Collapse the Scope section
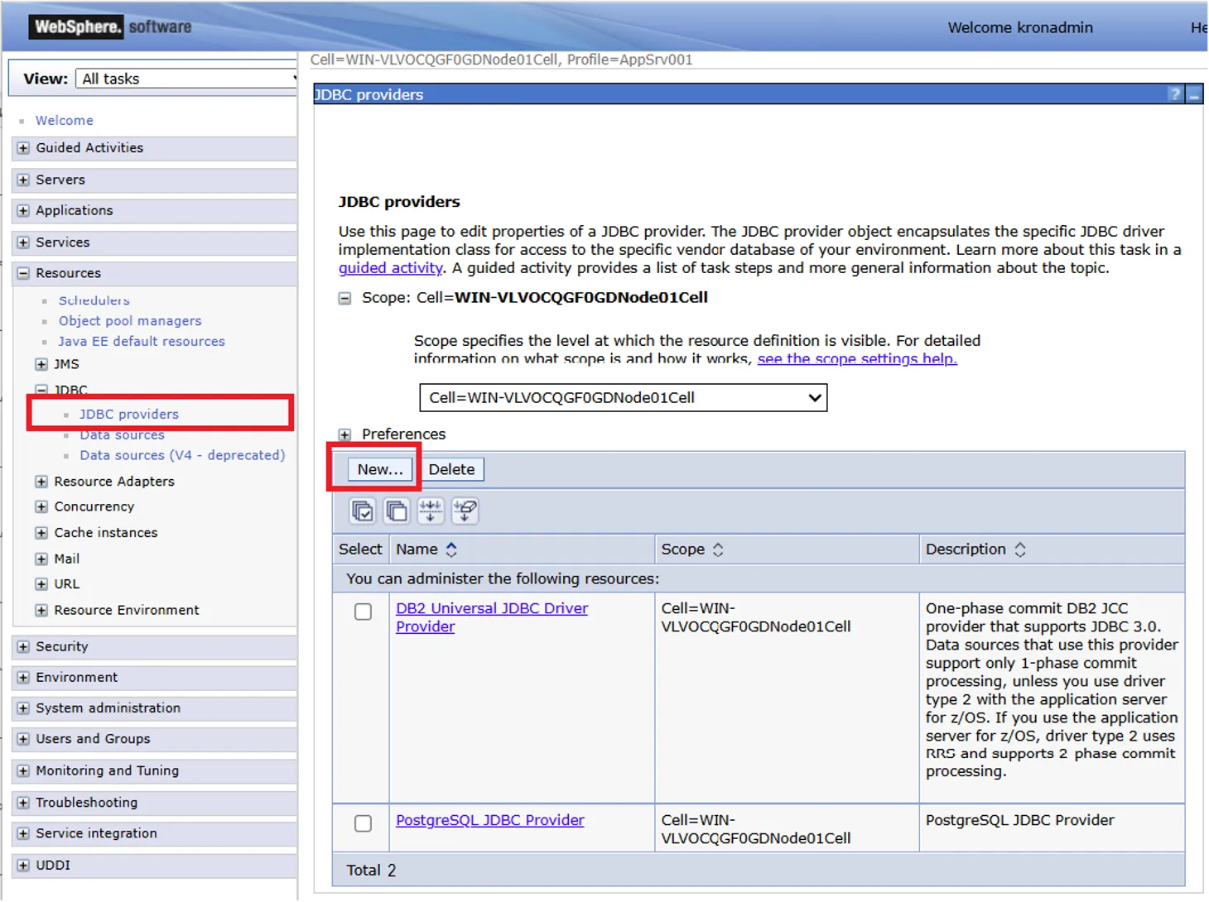Viewport: 1209px width, 902px height. pos(344,298)
